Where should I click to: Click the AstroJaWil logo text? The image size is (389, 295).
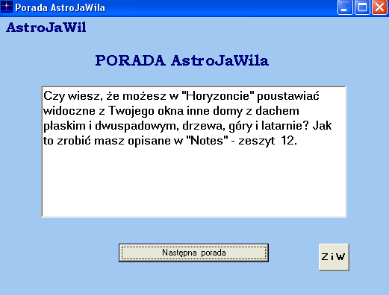[46, 28]
